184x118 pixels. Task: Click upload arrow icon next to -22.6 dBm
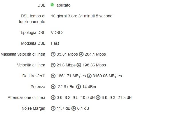[53, 87]
